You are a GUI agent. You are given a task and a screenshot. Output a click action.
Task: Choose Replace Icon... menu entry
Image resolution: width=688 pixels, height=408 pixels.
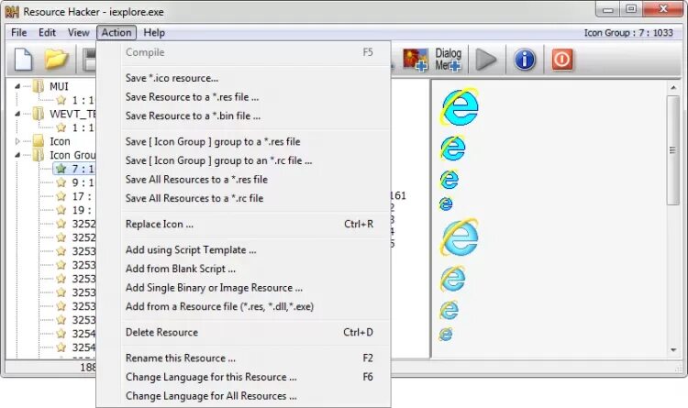(x=243, y=225)
